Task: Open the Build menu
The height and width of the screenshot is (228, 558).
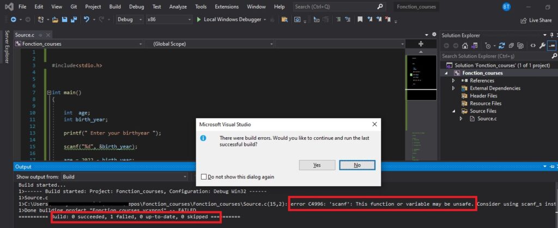Action: (115, 7)
